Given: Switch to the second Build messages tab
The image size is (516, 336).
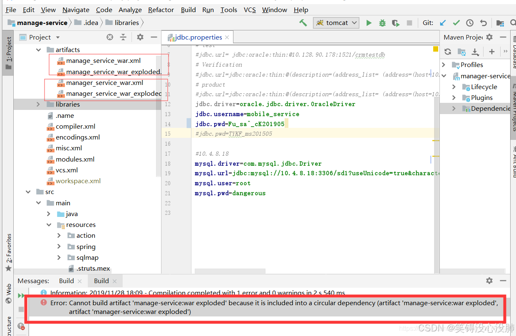Looking at the screenshot, I should click(x=101, y=281).
